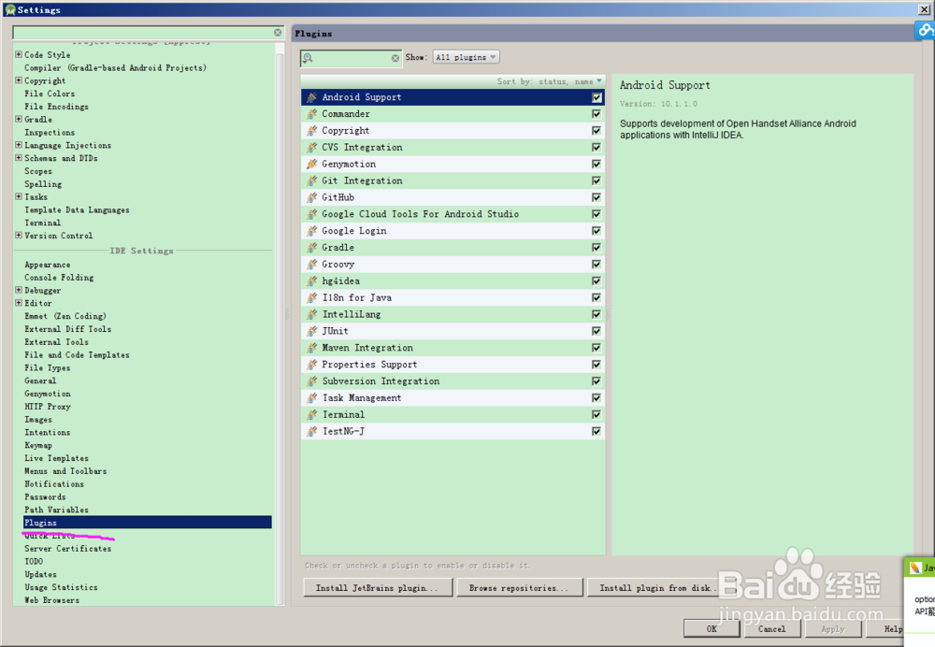Screen dimensions: 935x647
Task: Clear the plugin search box with X icon
Action: coord(396,58)
